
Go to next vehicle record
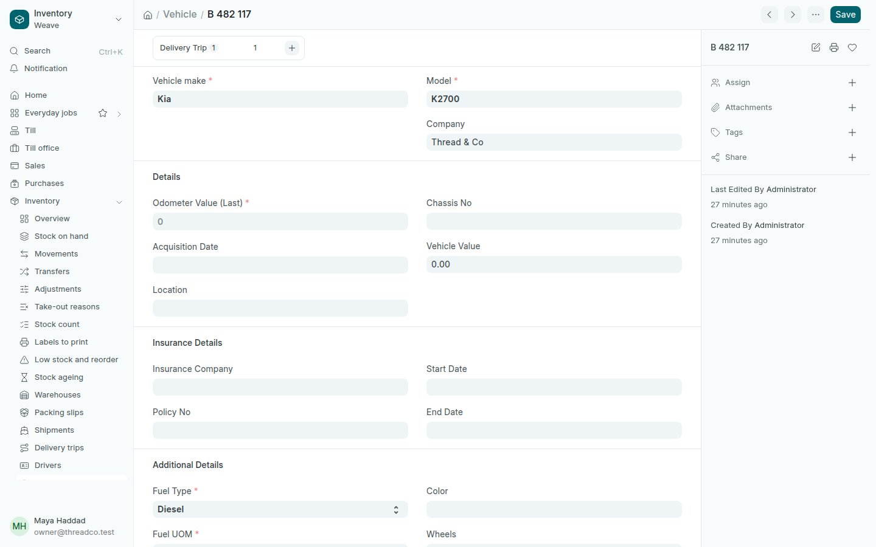(793, 15)
